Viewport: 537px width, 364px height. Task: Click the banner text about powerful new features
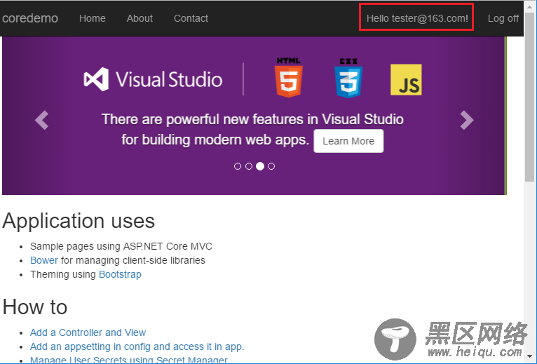[x=252, y=130]
